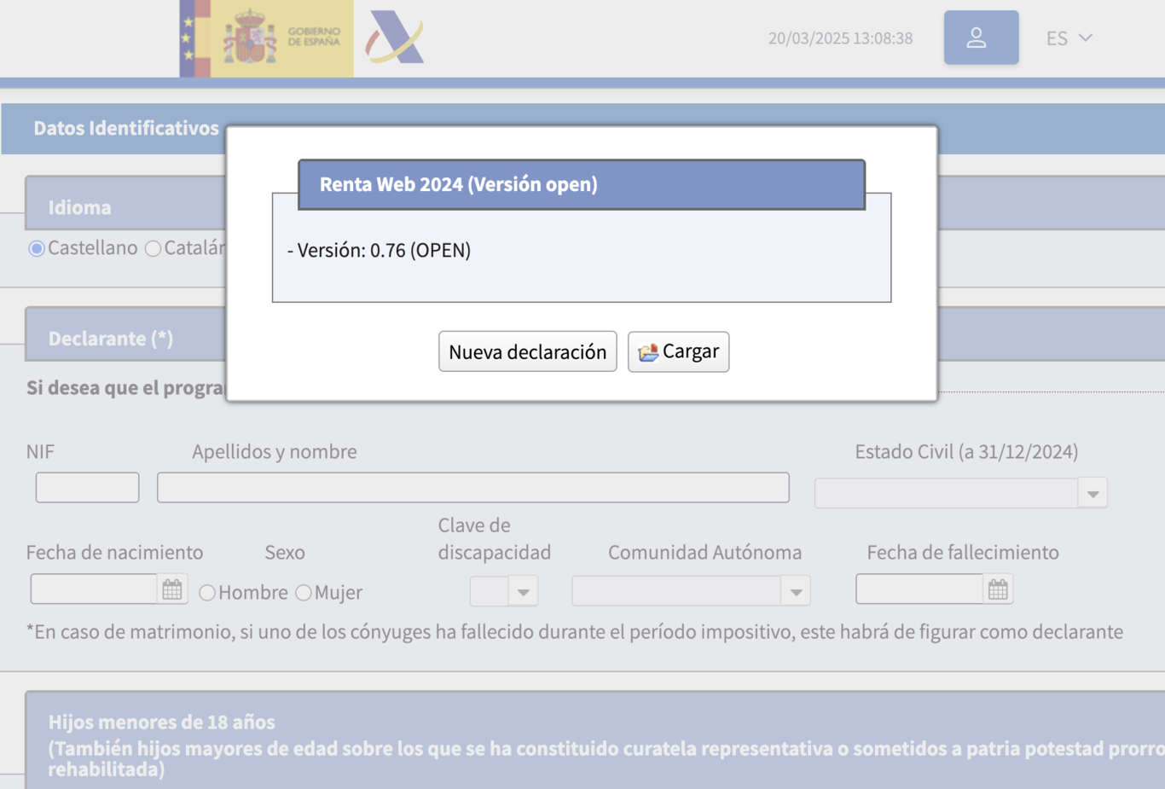1165x789 pixels.
Task: Focus the Fecha de fallecimiento date field
Action: click(x=919, y=589)
